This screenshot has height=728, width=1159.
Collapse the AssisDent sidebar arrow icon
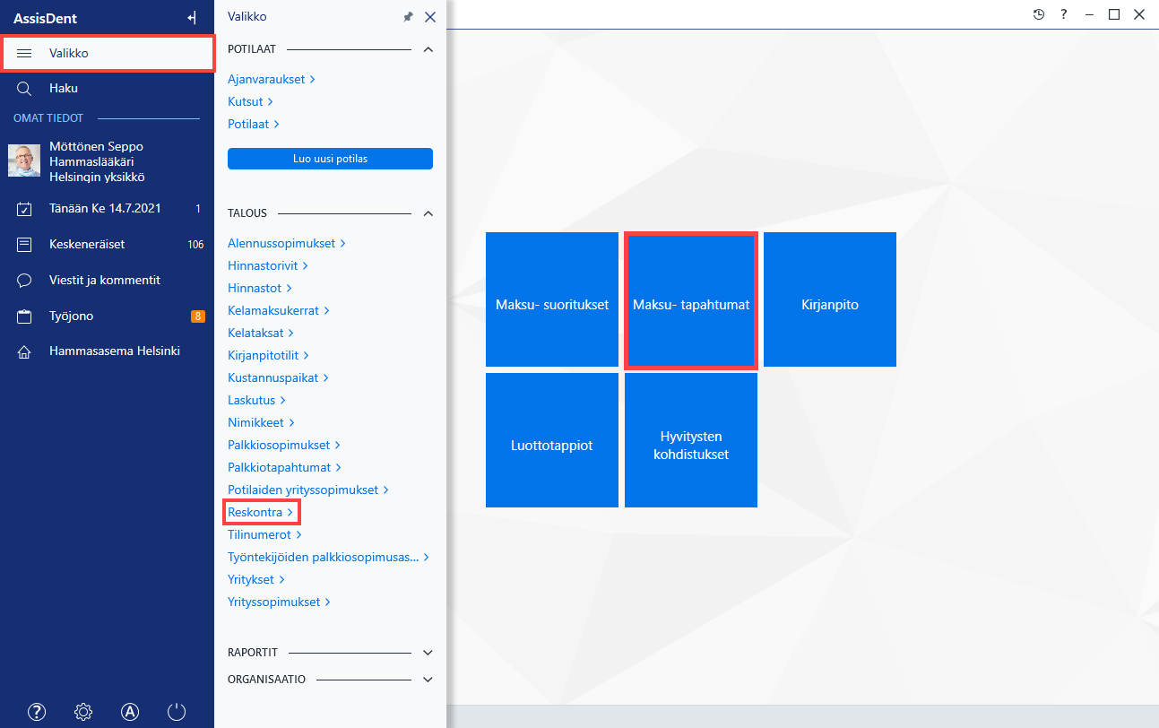[x=191, y=17]
